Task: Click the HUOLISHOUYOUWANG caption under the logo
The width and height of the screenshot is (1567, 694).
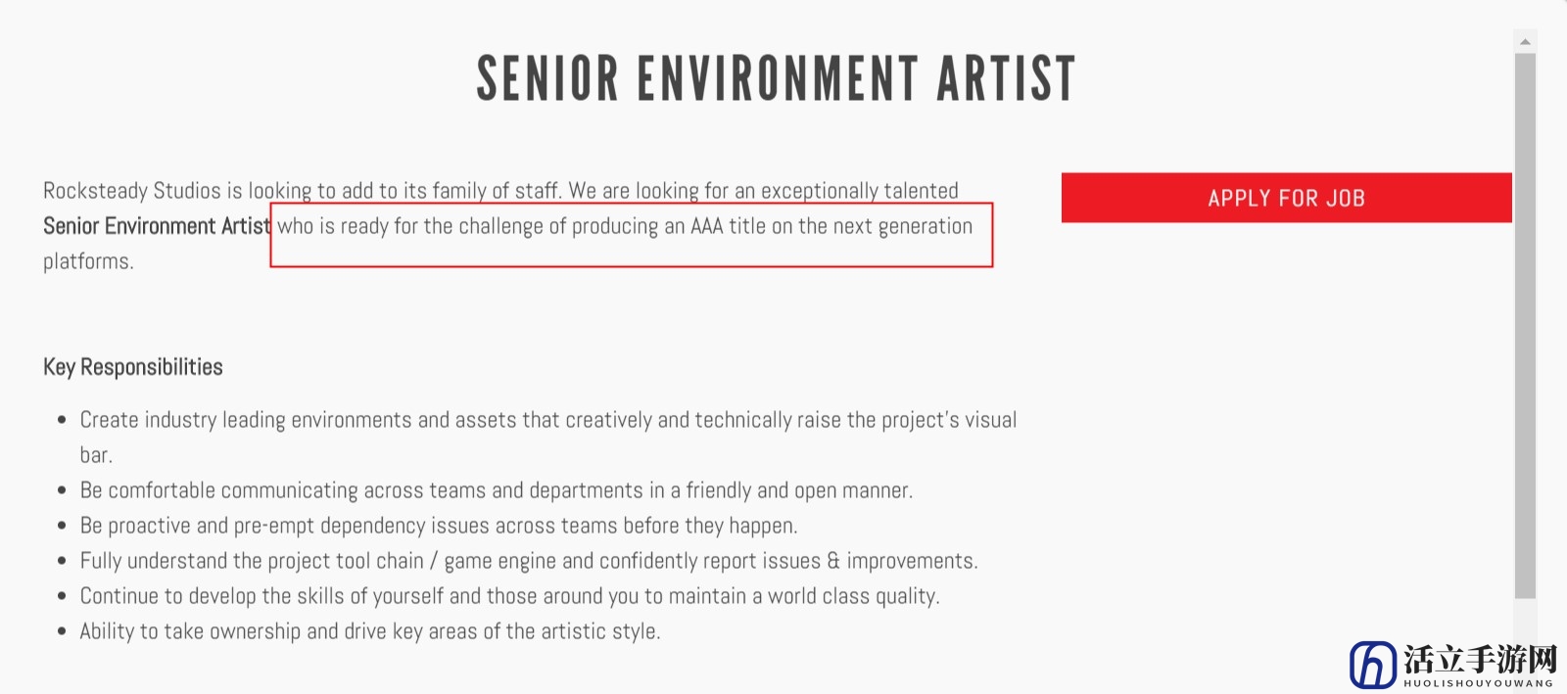Action: 1478,683
